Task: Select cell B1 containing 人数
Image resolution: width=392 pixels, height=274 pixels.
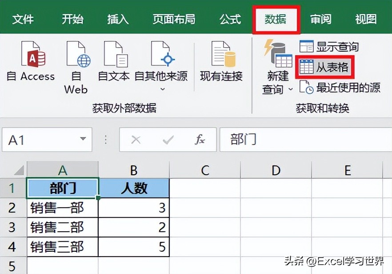Action: (134, 188)
